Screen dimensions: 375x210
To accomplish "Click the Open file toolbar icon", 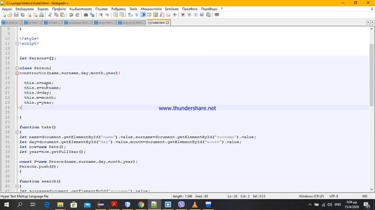I will point(10,15).
